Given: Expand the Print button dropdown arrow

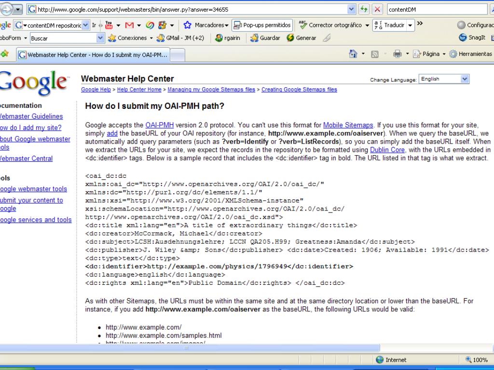Looking at the screenshot, I should pyautogui.click(x=407, y=54).
